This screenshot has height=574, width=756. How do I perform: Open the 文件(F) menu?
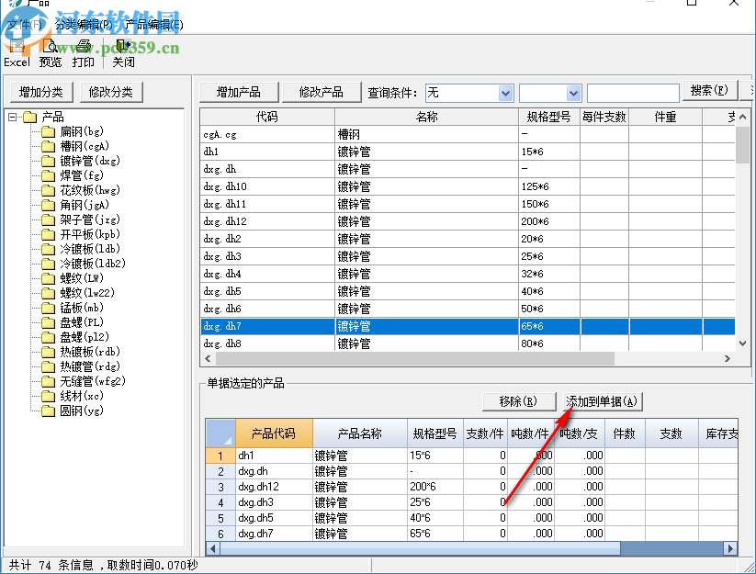click(x=22, y=23)
